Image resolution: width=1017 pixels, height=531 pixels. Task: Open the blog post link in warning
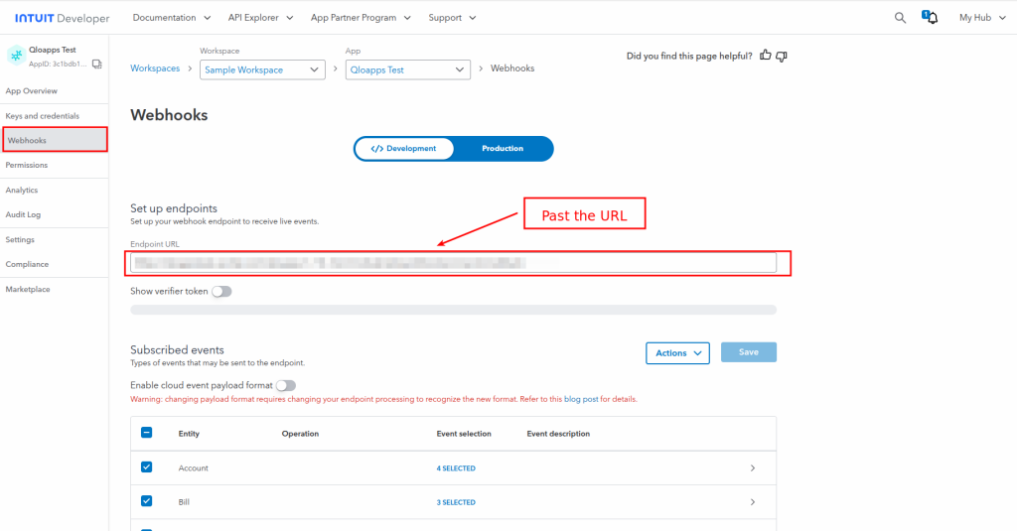pyautogui.click(x=581, y=399)
